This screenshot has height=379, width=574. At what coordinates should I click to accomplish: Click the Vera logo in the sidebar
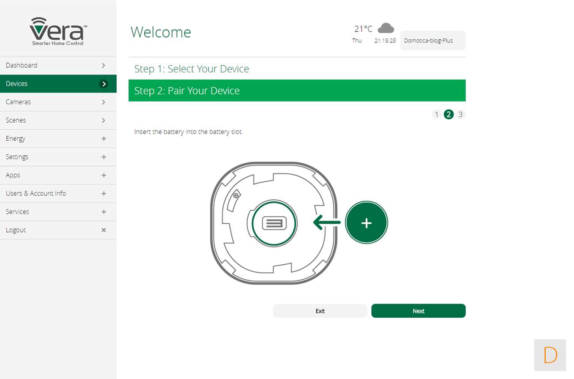[x=58, y=31]
